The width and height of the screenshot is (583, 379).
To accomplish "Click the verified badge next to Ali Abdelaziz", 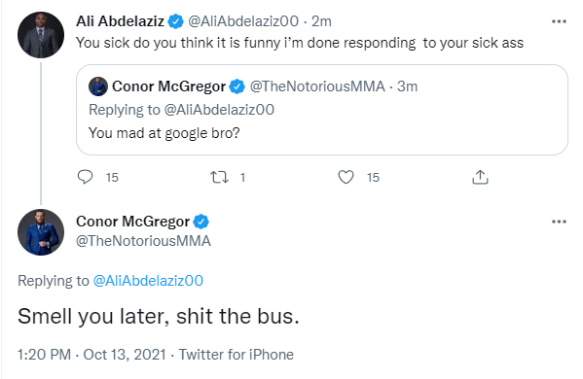I will (x=175, y=21).
